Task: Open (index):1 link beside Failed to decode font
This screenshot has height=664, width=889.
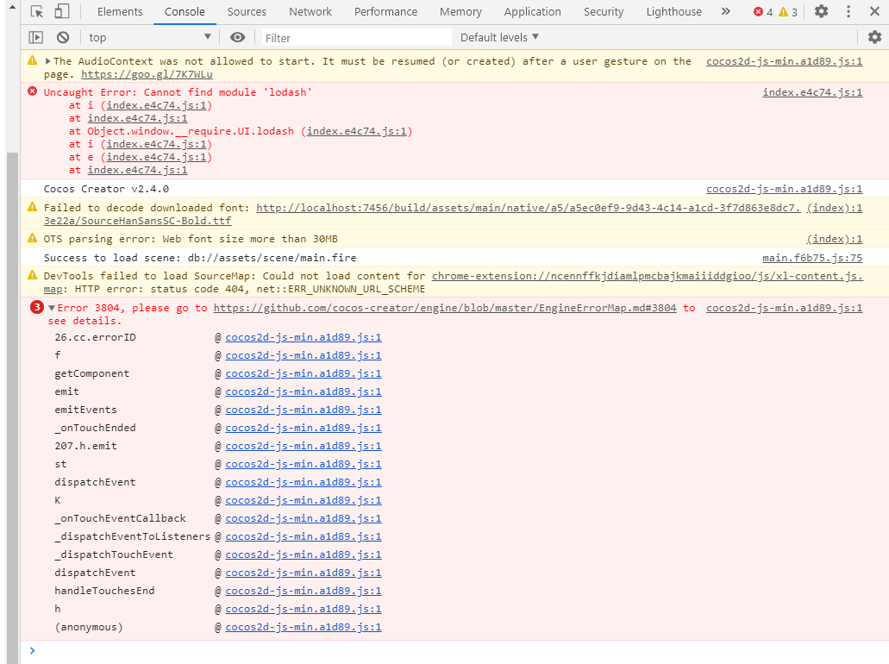Action: [834, 208]
